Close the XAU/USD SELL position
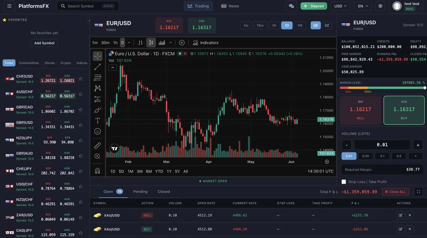Viewport: 427px width, 238px height. tap(410, 215)
